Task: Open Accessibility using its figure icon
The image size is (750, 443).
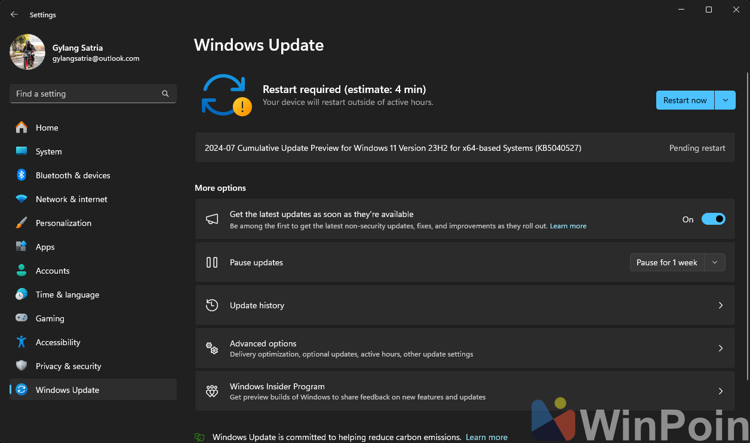Action: [x=21, y=342]
